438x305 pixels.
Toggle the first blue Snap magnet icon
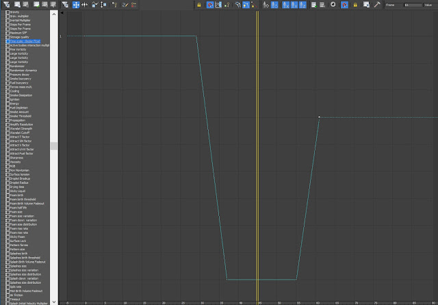pos(210,5)
